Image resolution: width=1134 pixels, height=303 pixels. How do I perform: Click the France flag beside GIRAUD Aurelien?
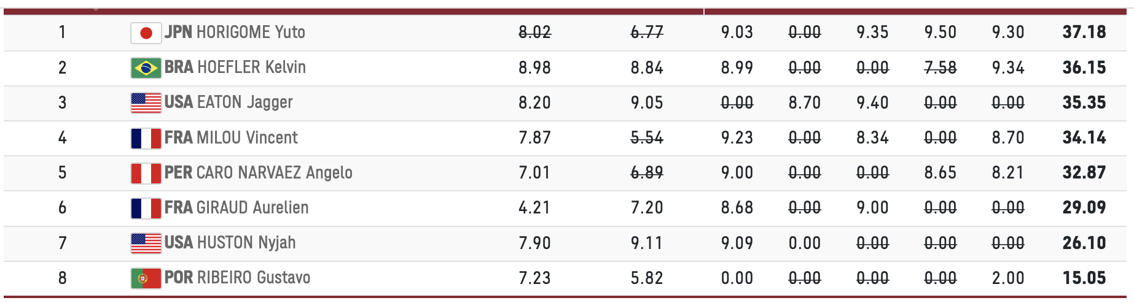point(146,208)
